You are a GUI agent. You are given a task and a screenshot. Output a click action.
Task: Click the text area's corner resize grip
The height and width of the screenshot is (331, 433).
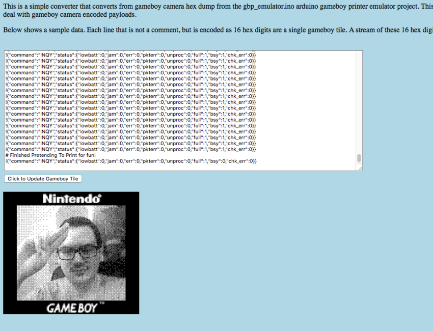360,168
